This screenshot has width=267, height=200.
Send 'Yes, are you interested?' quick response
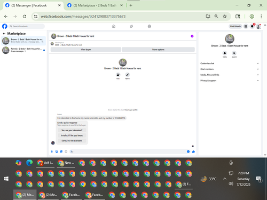[72, 130]
